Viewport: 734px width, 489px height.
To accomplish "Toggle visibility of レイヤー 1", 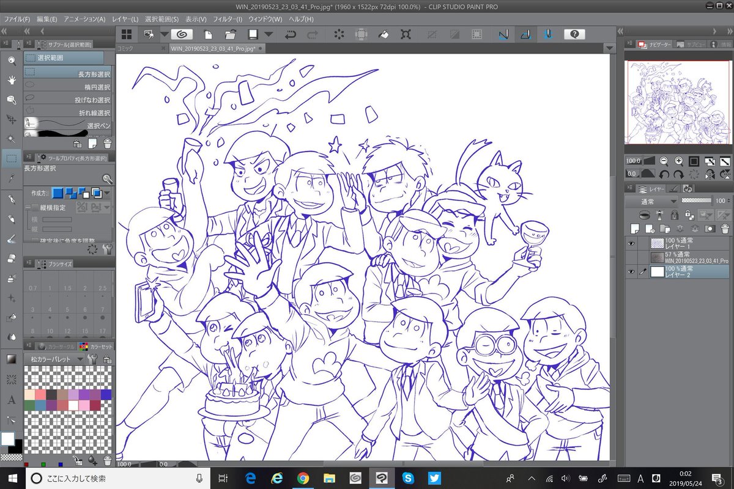I will click(x=631, y=243).
